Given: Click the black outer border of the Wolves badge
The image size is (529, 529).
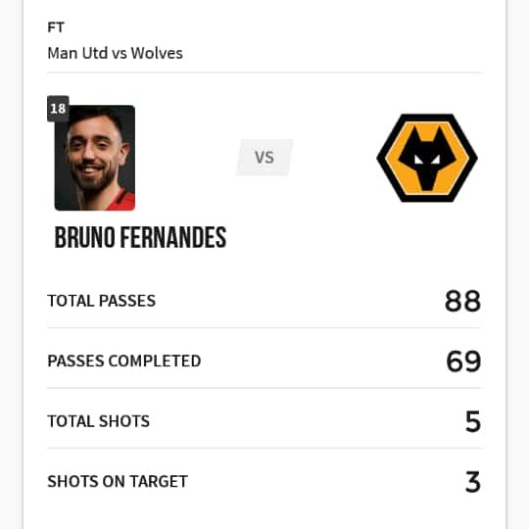Looking at the screenshot, I should pyautogui.click(x=380, y=158).
